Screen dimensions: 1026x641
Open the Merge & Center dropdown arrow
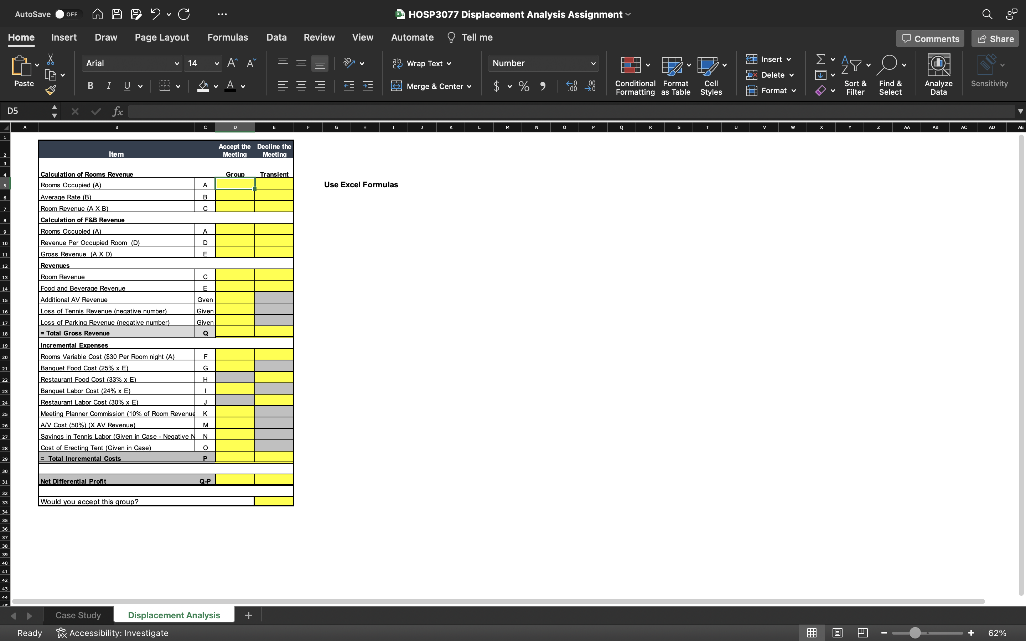pyautogui.click(x=469, y=87)
